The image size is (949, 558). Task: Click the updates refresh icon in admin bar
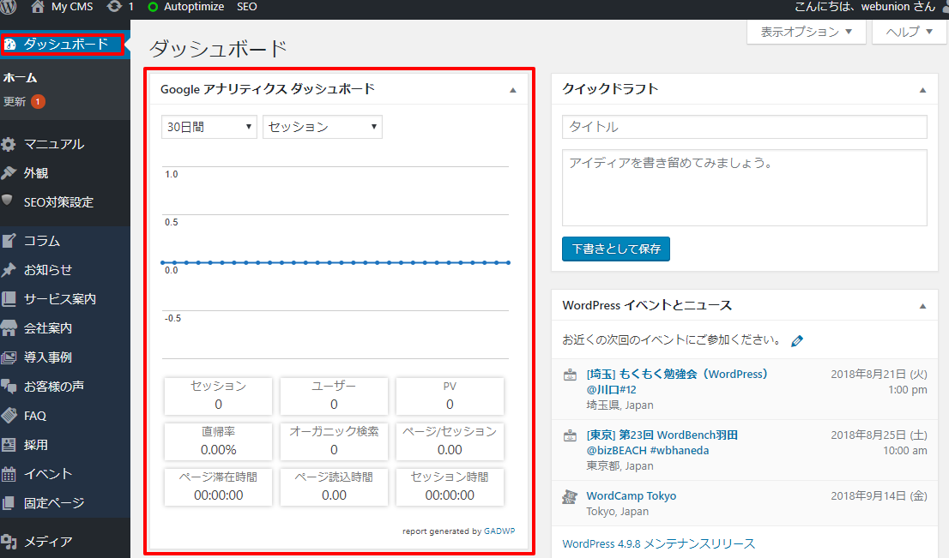114,7
